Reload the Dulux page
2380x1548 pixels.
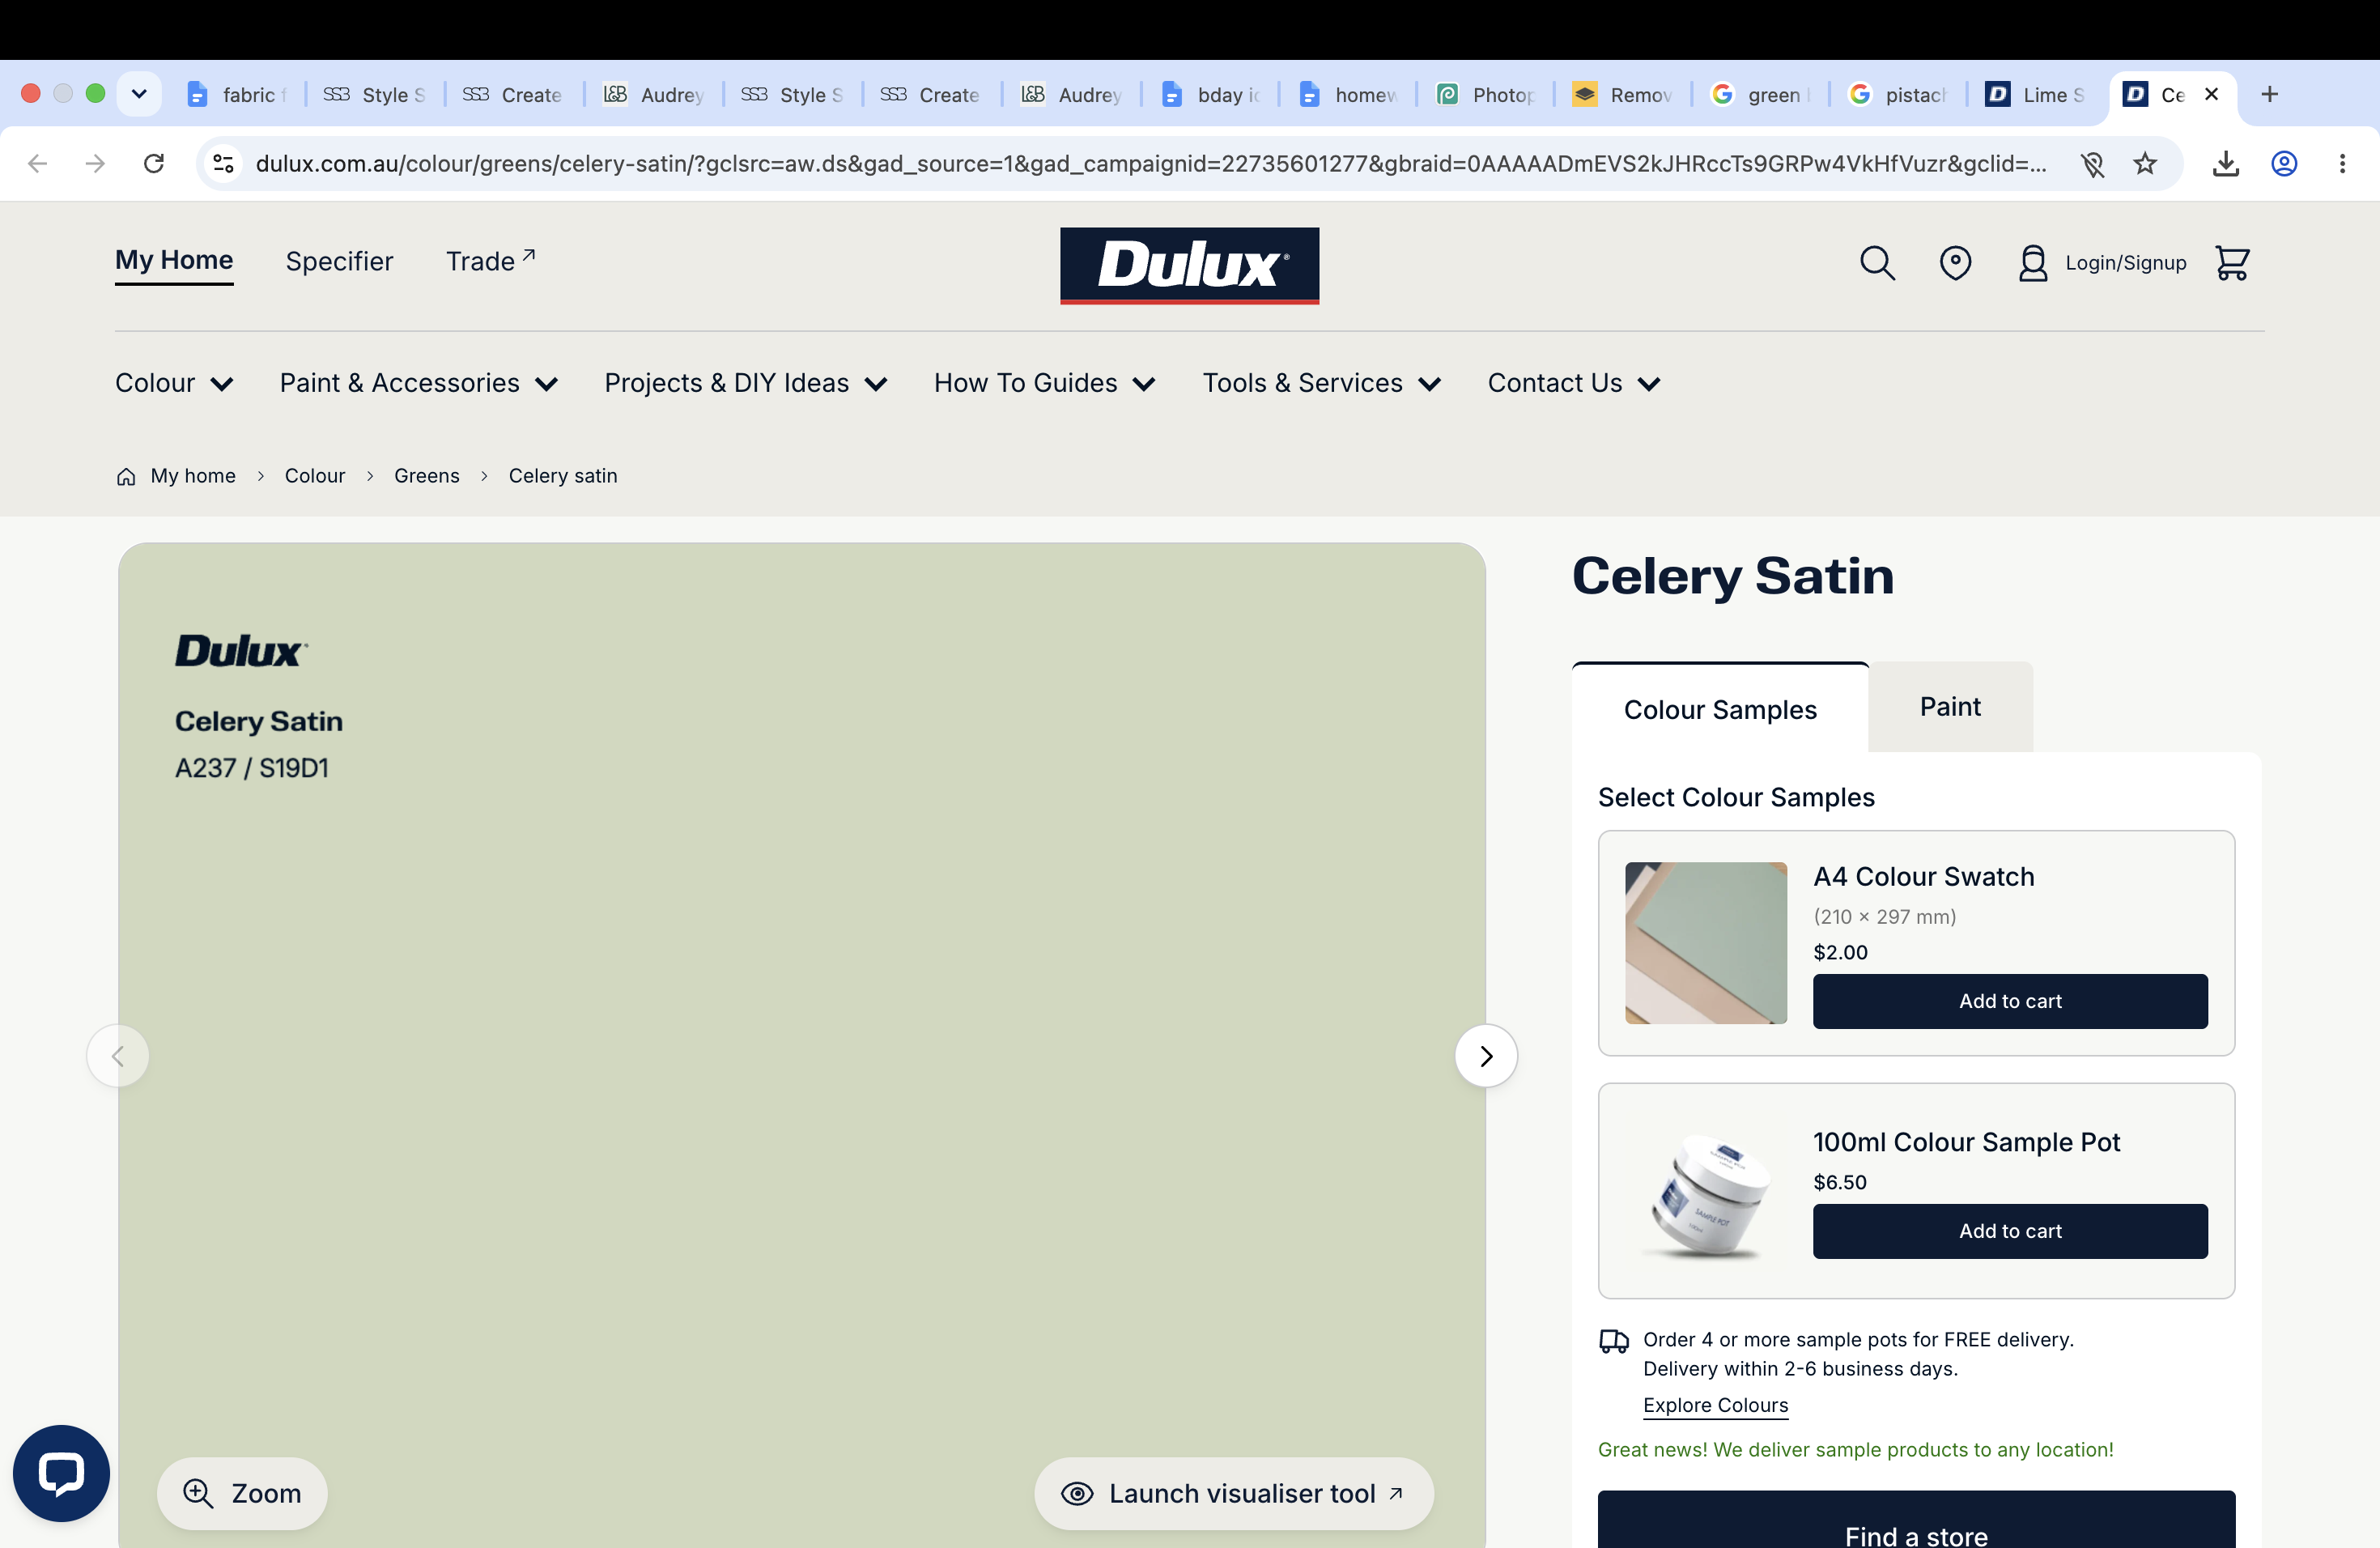coord(154,163)
